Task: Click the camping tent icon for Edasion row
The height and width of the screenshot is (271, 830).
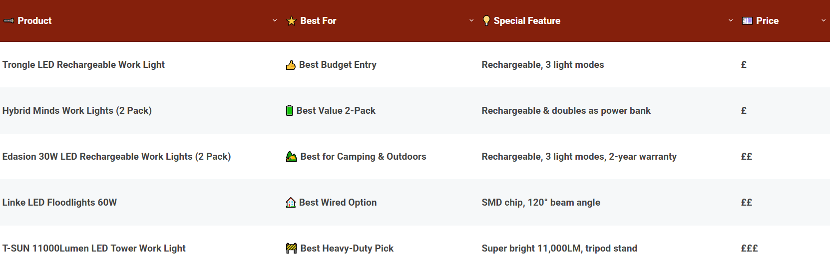Action: click(x=291, y=157)
